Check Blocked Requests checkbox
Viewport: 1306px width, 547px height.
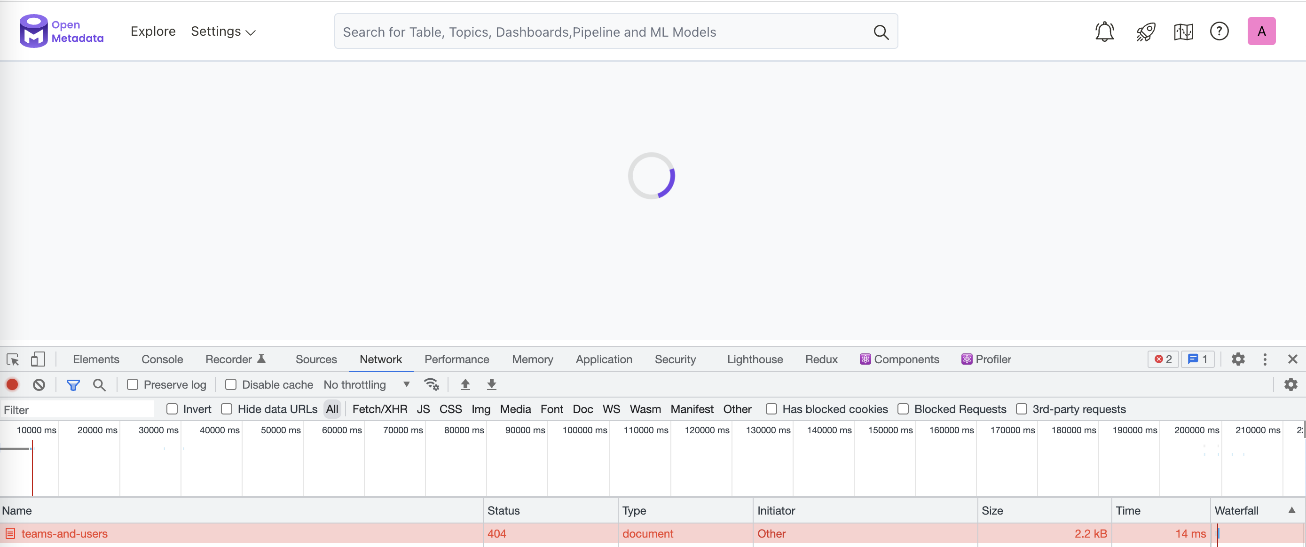[x=903, y=409]
